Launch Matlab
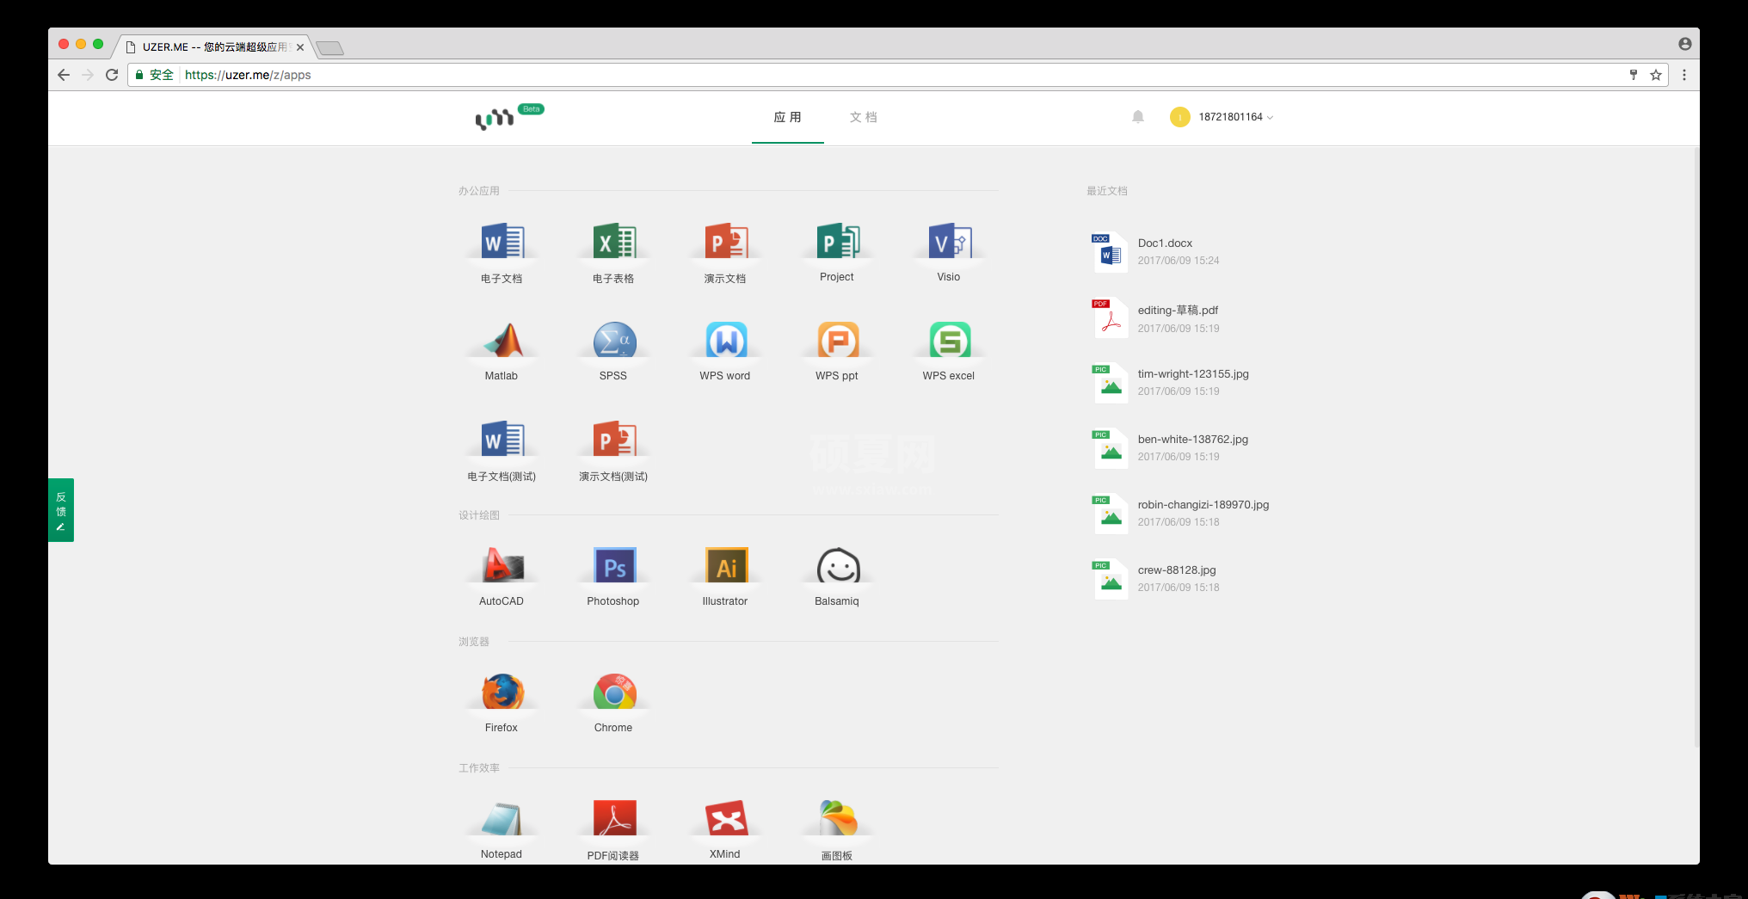 tap(502, 341)
